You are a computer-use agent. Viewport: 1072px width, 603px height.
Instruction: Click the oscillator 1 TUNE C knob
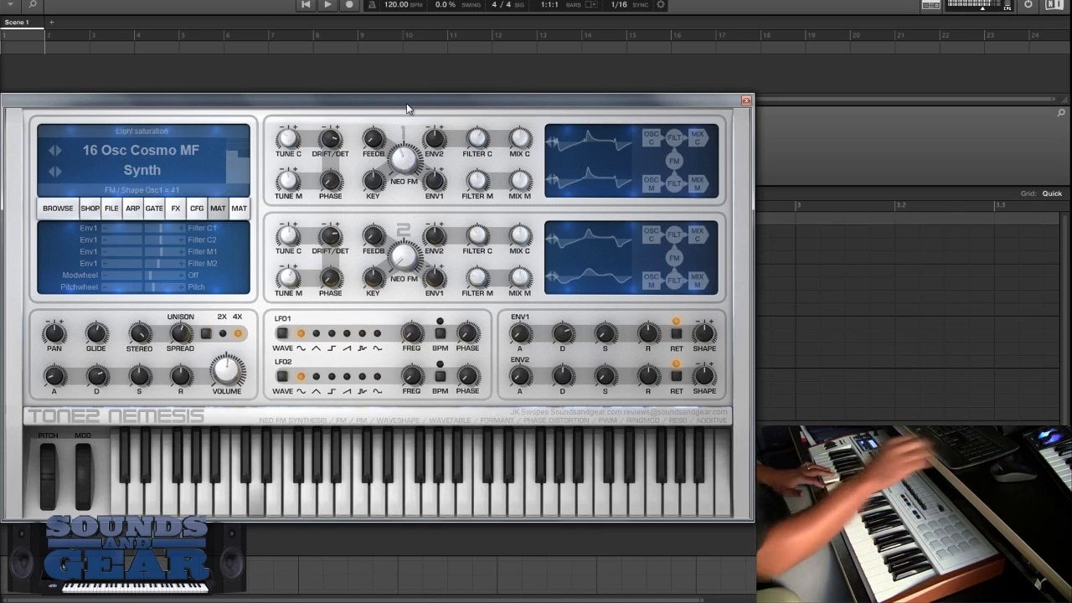click(x=288, y=138)
